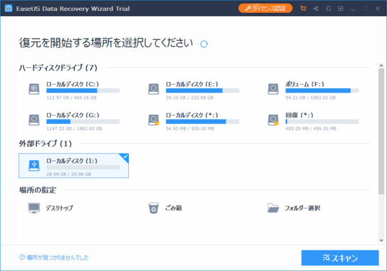The width and height of the screenshot is (387, 271).
Task: Open the shopping cart purchase icon
Action: click(x=303, y=8)
